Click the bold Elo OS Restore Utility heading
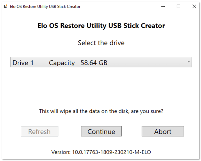Viewport: 201px width, 161px height. [101, 26]
